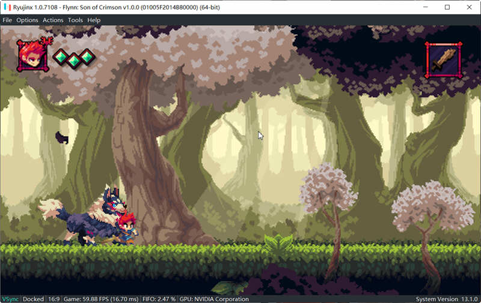
Task: Click the GPU: NVIDIA Corporation text
Action: click(x=214, y=299)
